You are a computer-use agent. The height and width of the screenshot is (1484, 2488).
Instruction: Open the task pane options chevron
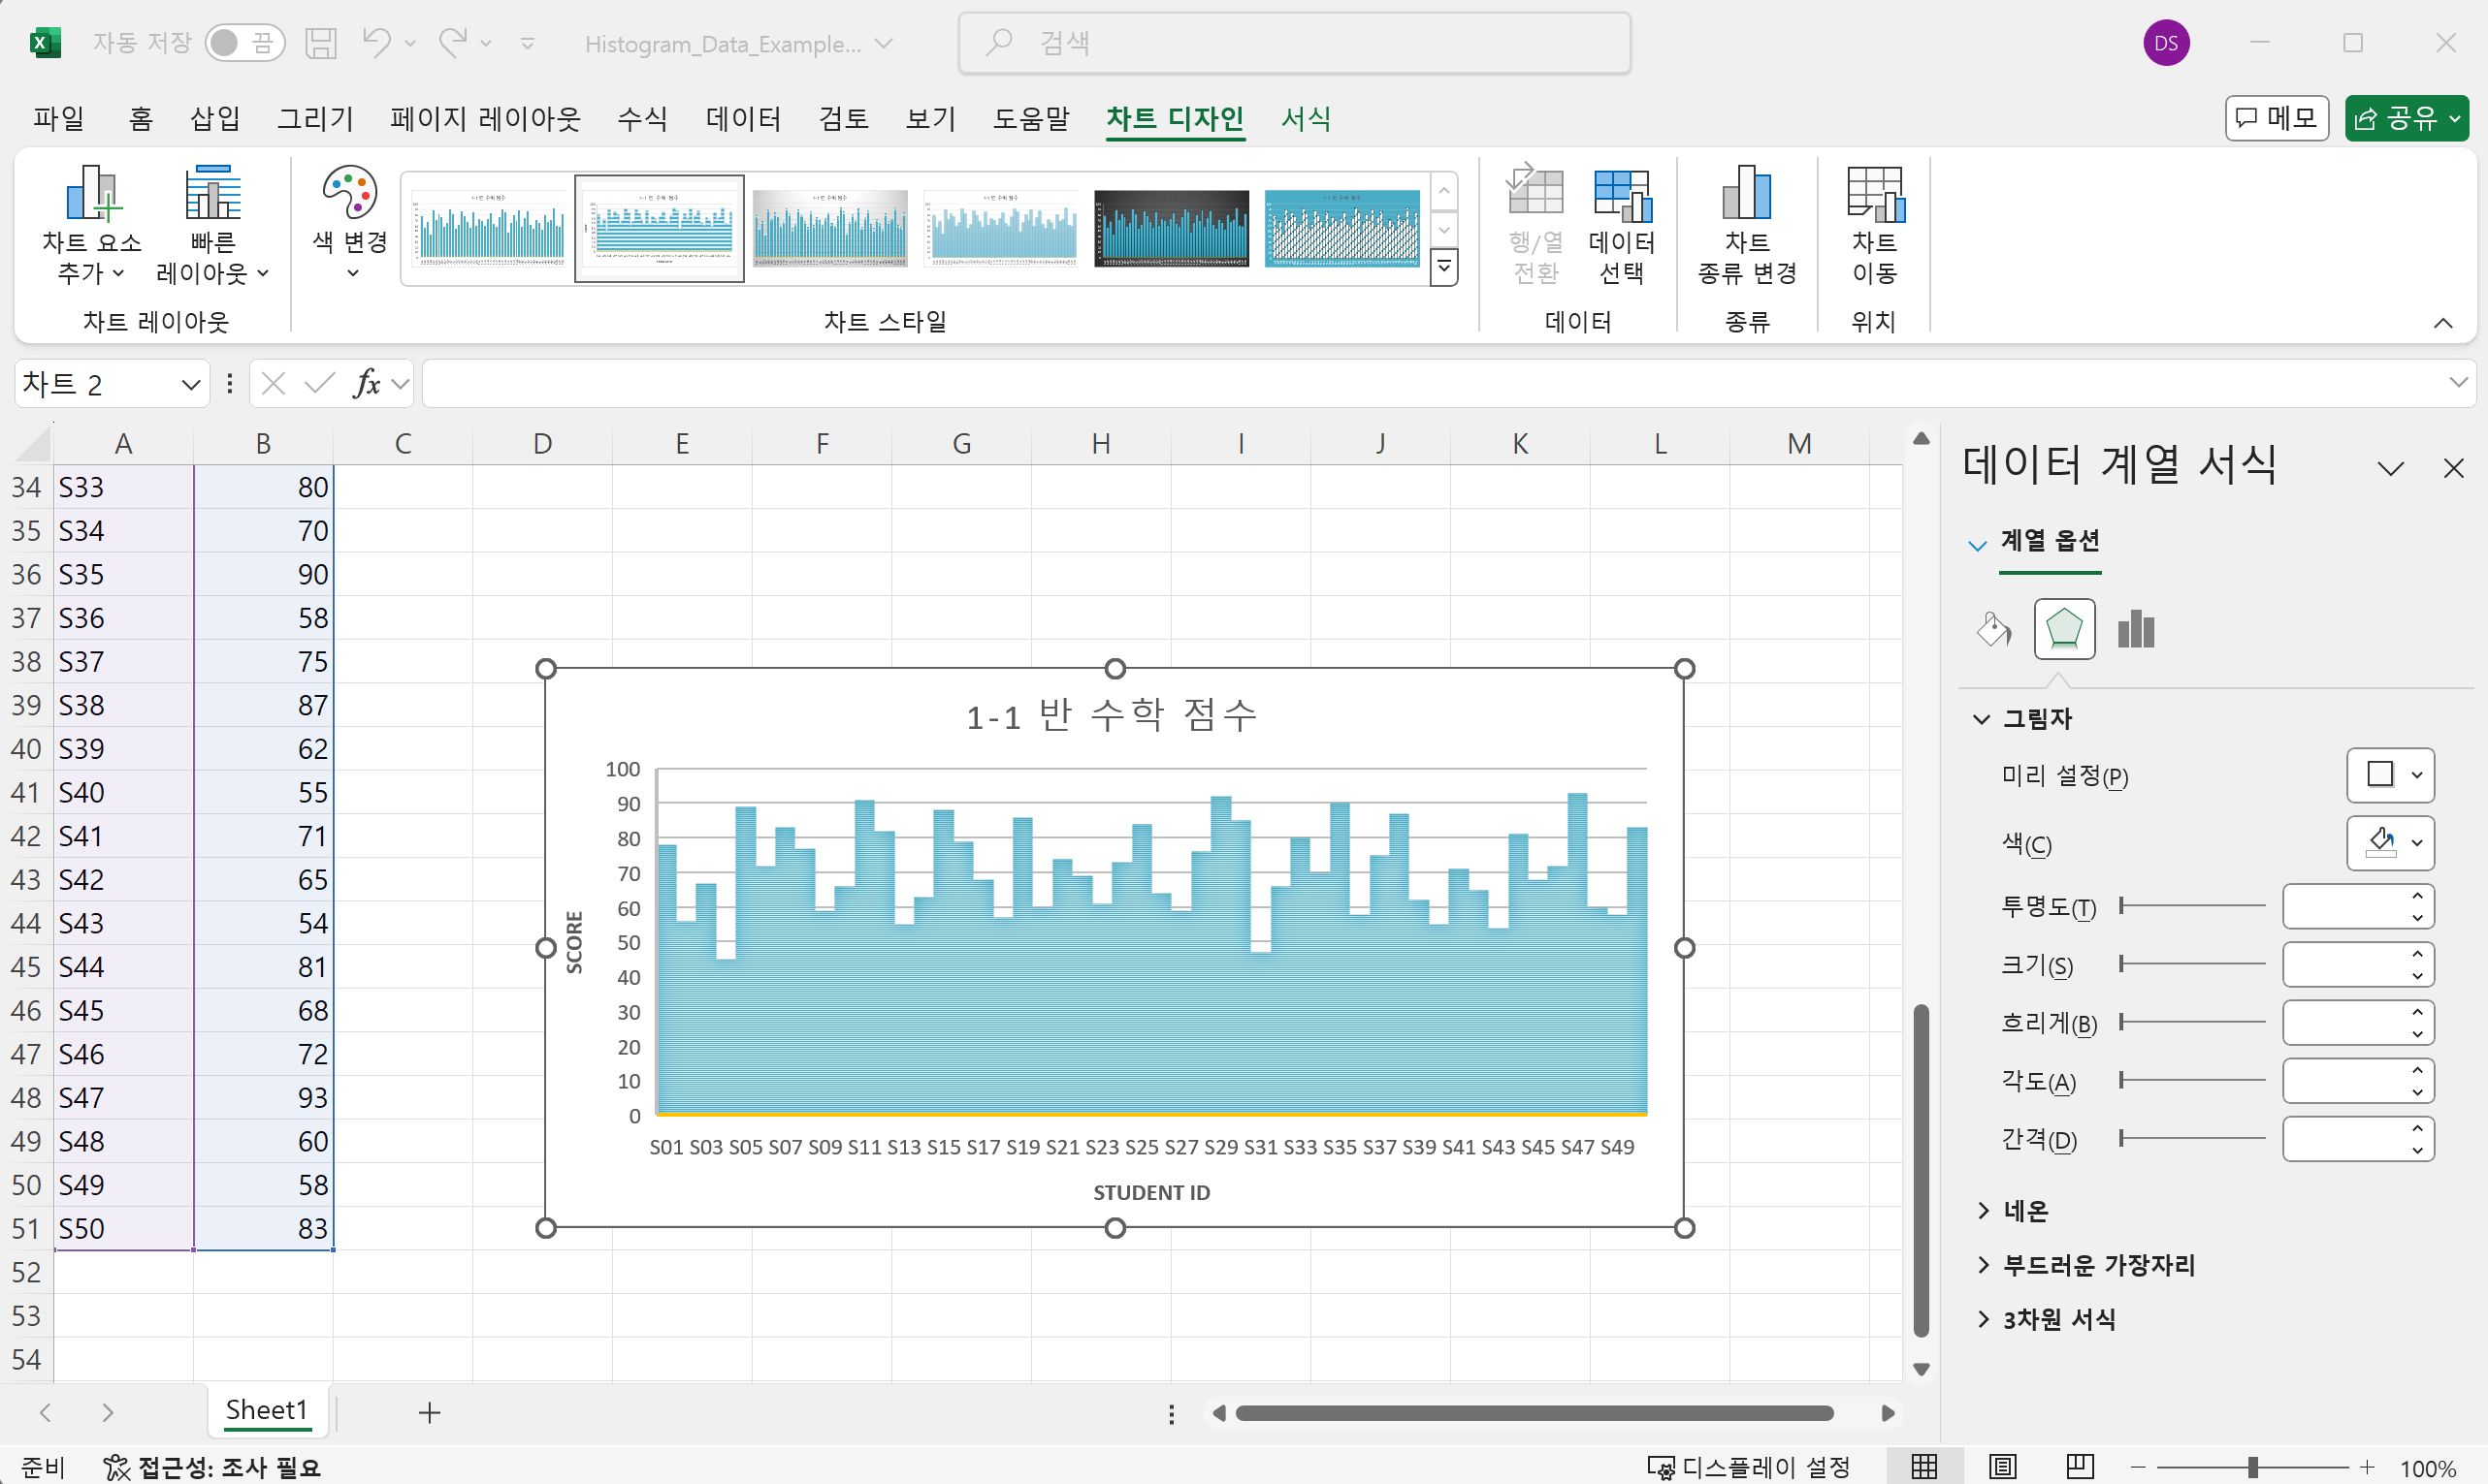pos(2391,468)
